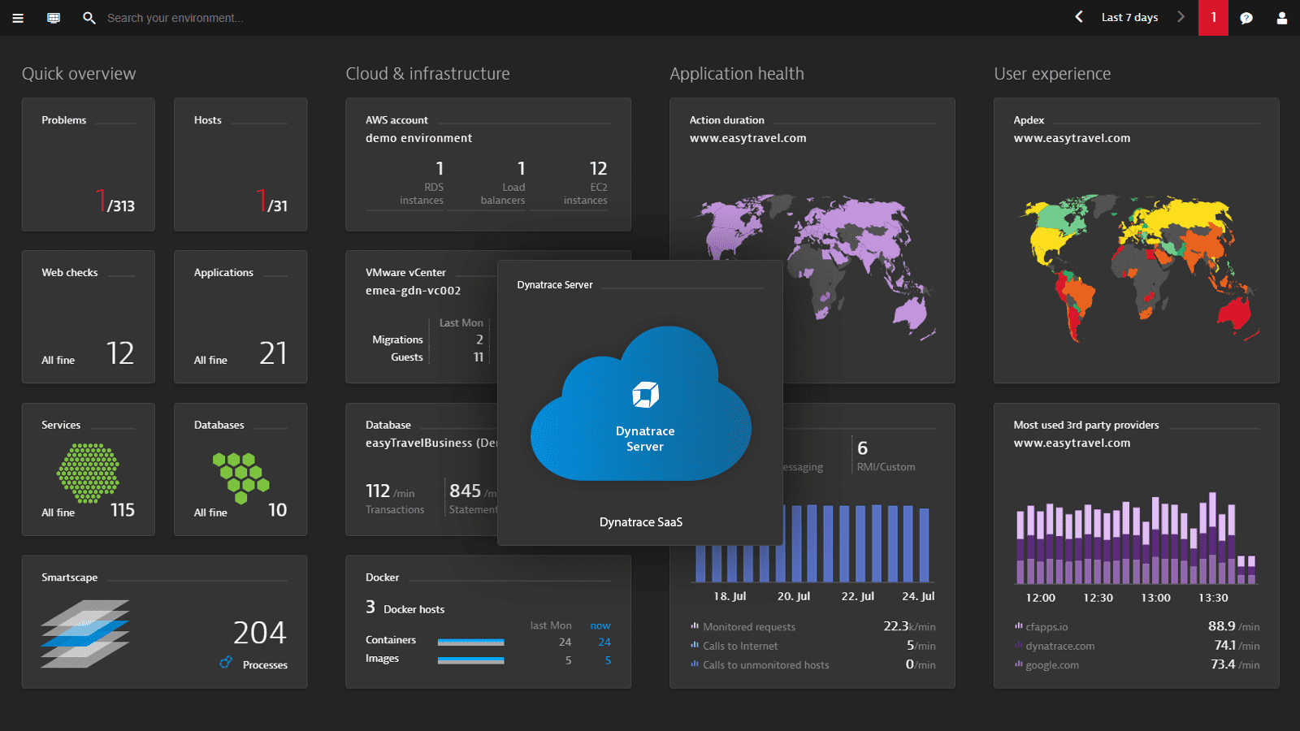The image size is (1300, 731).
Task: Click the Most used 3rd party providers title
Action: 1086,425
